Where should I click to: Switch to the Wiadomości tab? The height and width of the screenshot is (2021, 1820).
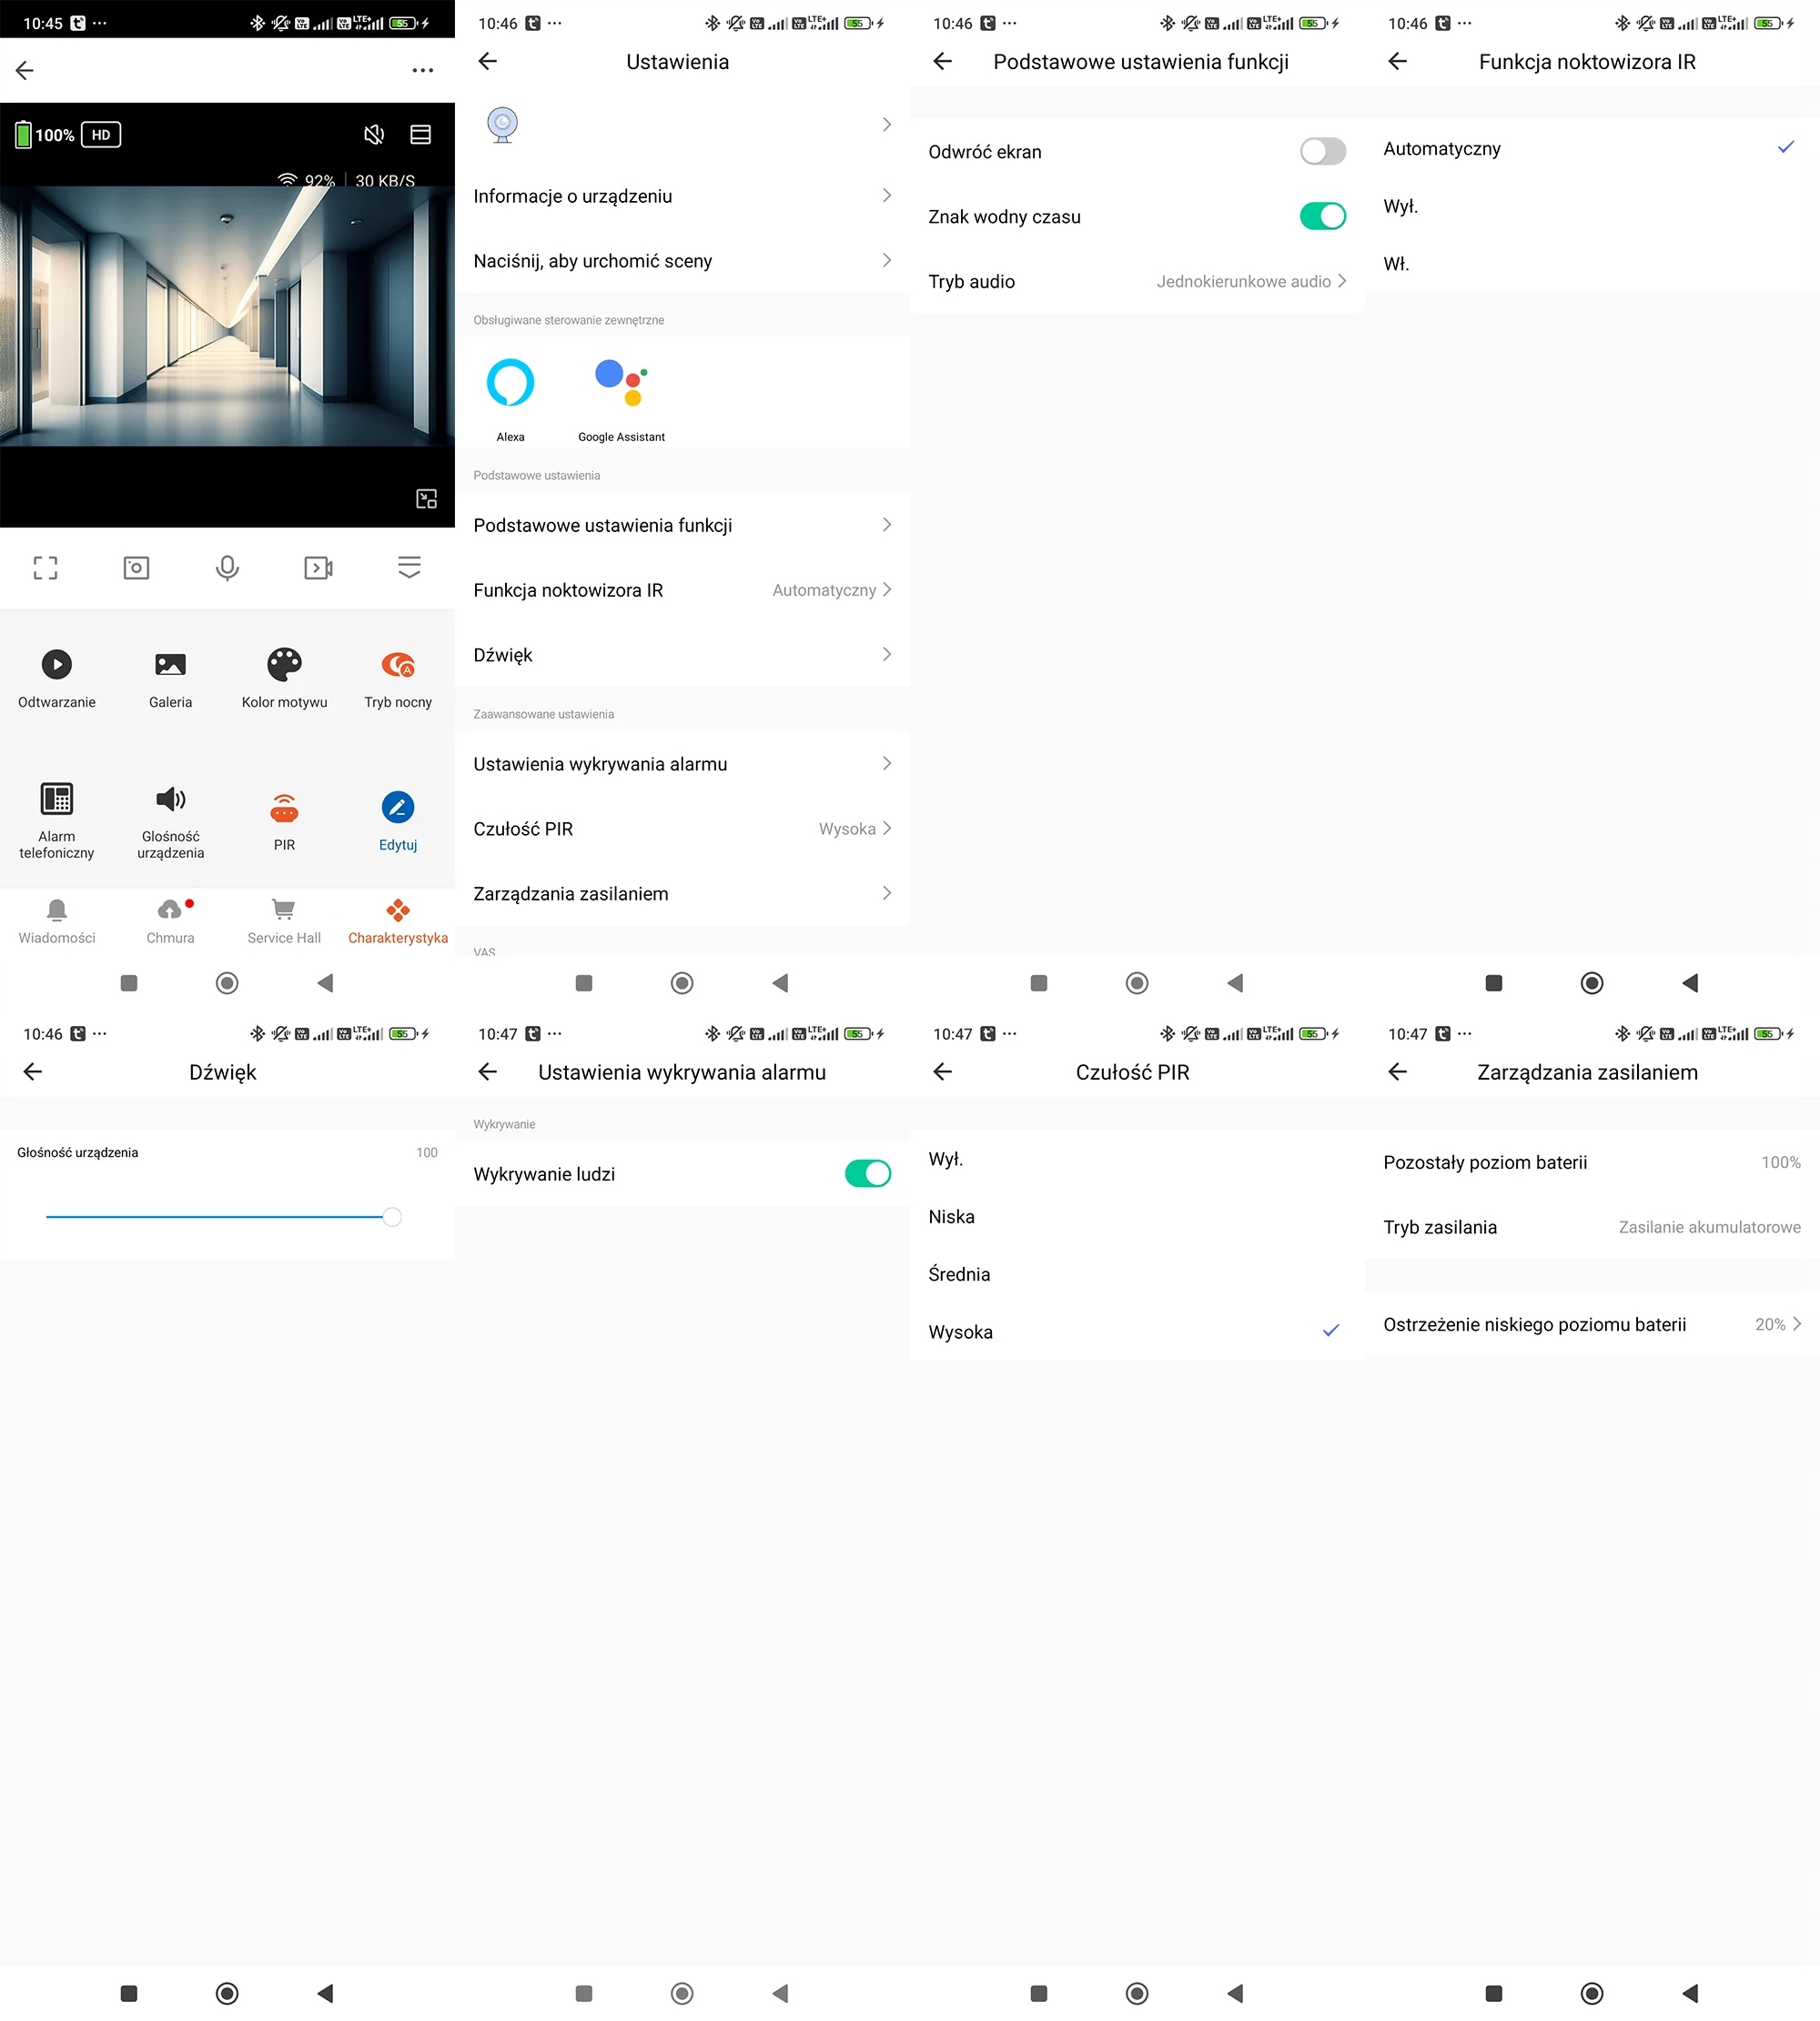pyautogui.click(x=57, y=920)
